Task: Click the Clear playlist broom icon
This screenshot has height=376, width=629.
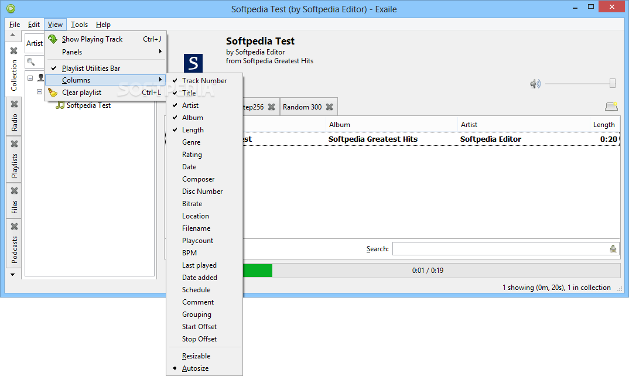Action: pos(53,93)
